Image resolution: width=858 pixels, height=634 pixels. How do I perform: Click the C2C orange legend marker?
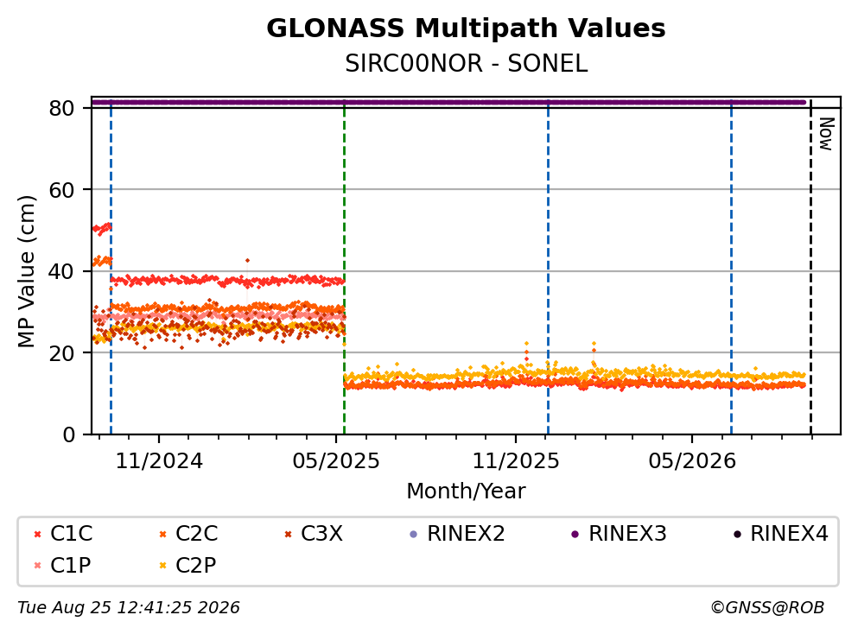[162, 535]
